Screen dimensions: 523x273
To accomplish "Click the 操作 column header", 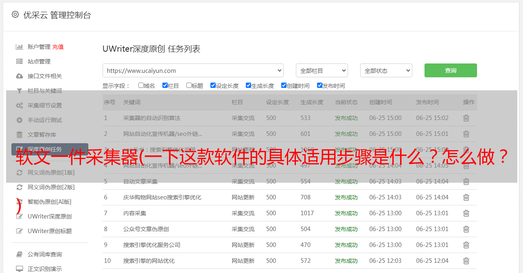I will point(469,102).
